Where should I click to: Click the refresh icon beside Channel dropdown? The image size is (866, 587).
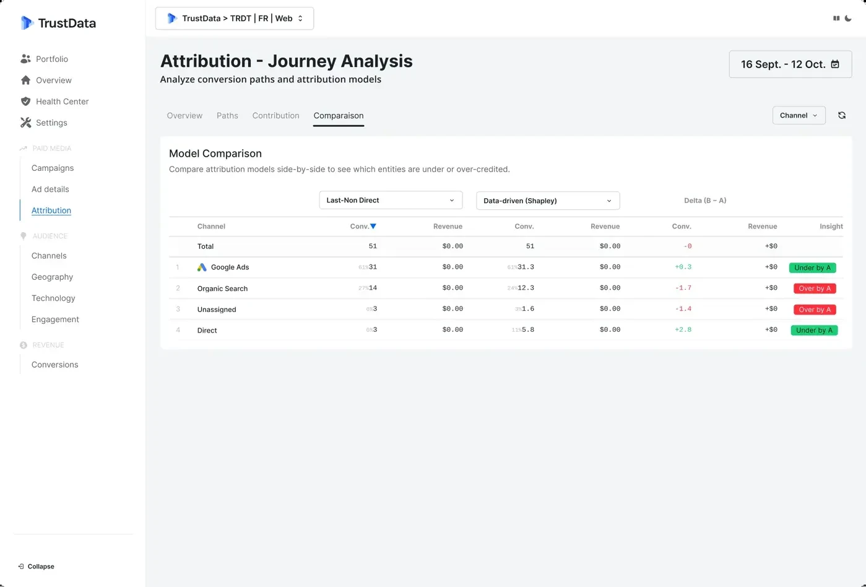tap(842, 115)
